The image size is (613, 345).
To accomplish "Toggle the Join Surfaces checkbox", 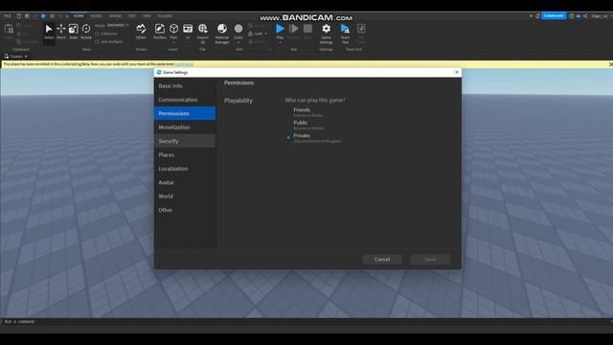I will coord(97,41).
